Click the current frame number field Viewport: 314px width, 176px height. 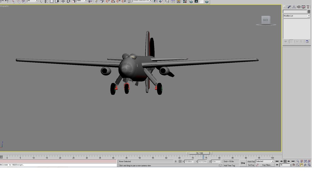click(x=285, y=165)
